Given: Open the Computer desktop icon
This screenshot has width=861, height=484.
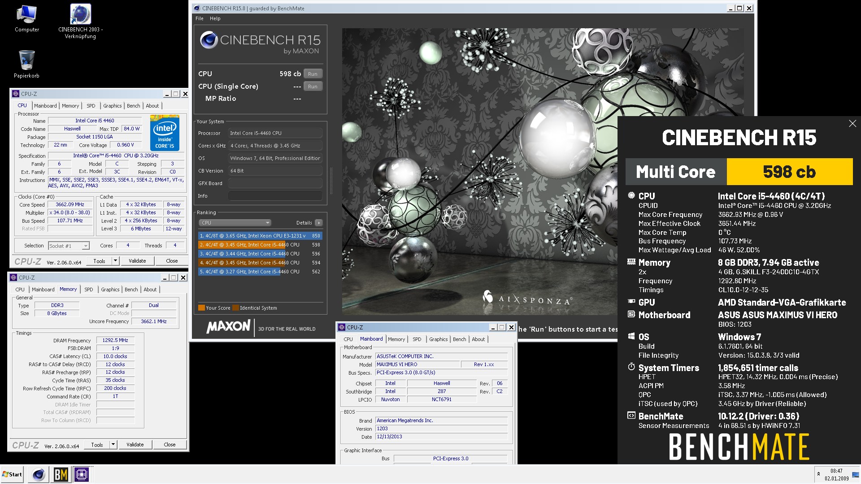Looking at the screenshot, I should point(26,18).
